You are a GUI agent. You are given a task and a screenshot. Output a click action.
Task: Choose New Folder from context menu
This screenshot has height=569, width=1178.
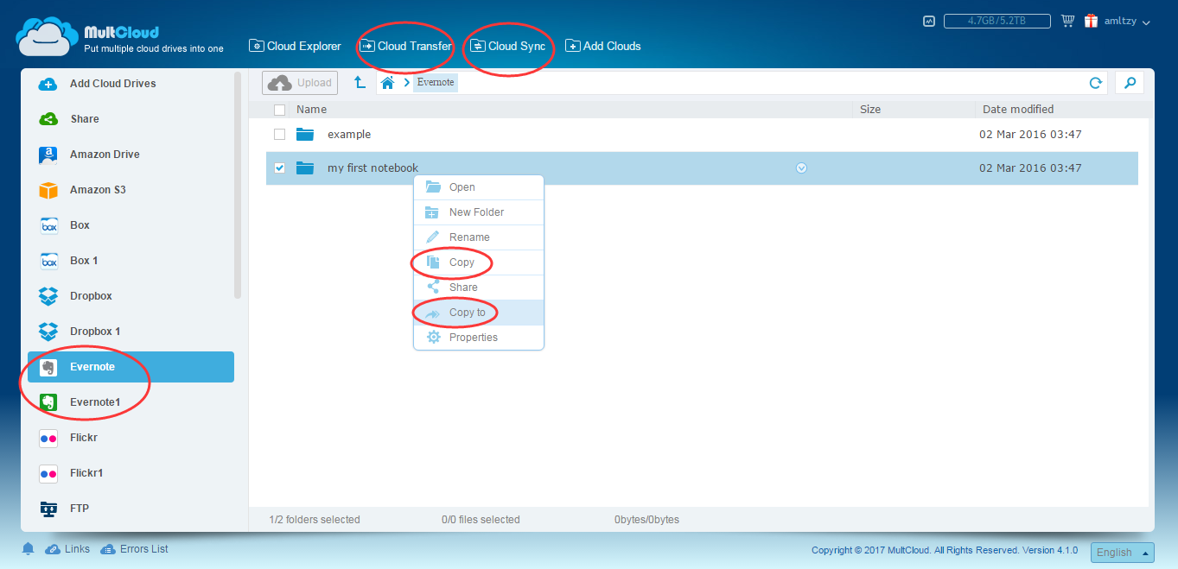pos(479,212)
